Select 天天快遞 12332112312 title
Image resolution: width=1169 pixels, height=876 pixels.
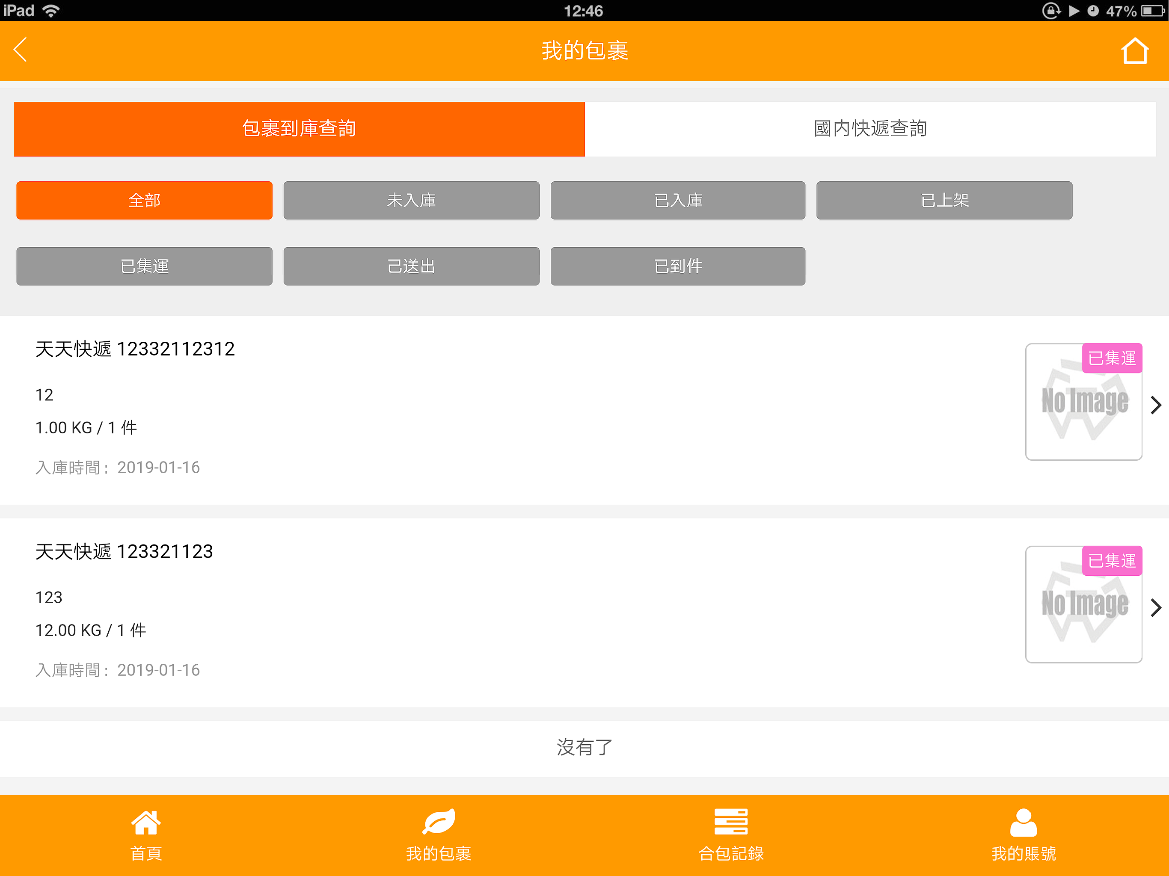coord(135,349)
